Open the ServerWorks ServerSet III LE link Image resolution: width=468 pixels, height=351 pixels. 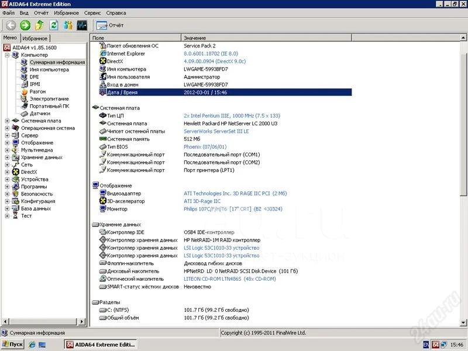pos(216,131)
